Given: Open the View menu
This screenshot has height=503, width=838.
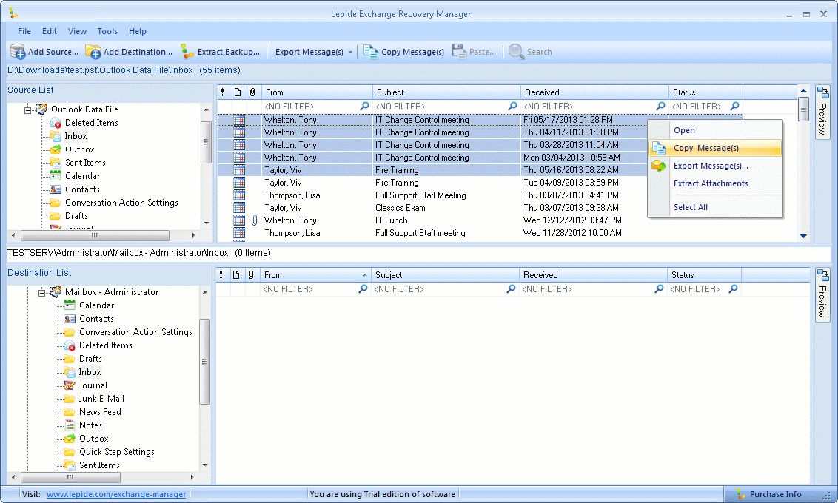Looking at the screenshot, I should pos(78,31).
